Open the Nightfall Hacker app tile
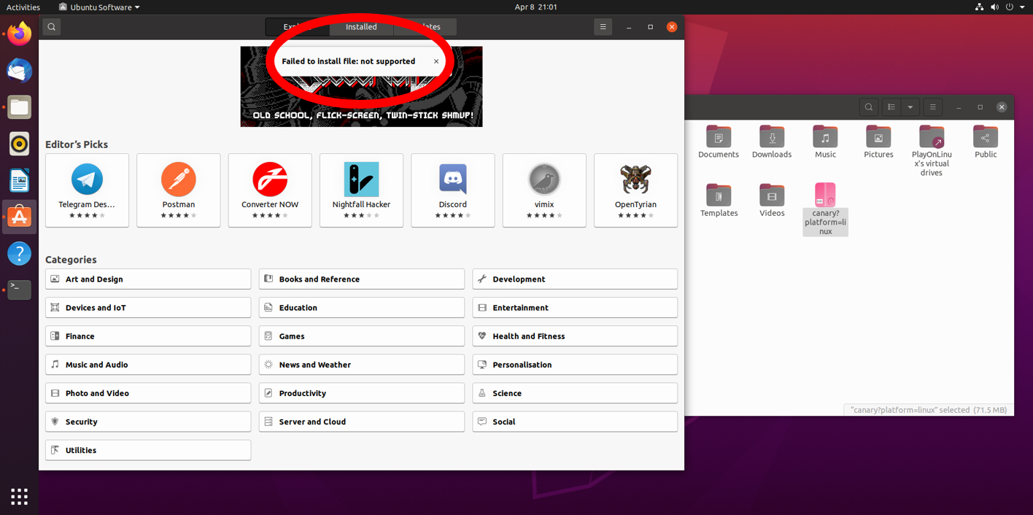Image resolution: width=1033 pixels, height=515 pixels. click(x=361, y=190)
